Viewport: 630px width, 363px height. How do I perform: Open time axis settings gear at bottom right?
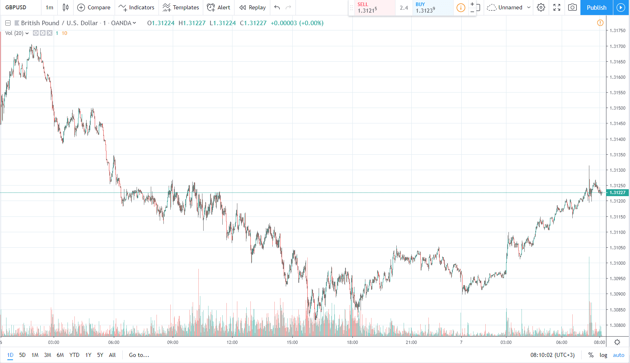tap(617, 342)
